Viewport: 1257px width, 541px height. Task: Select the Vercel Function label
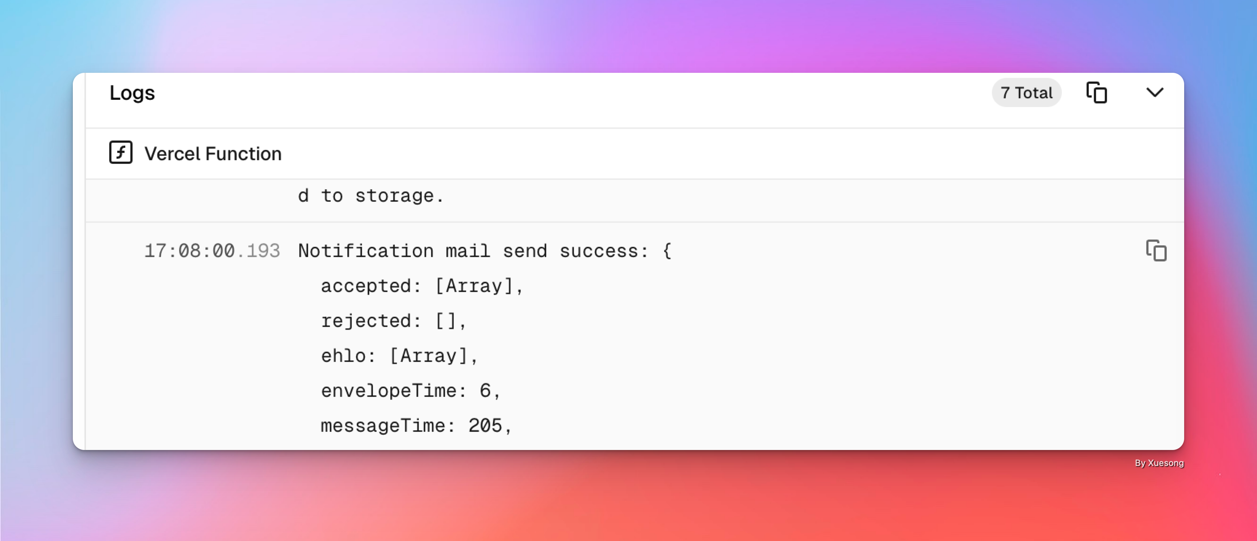click(213, 154)
